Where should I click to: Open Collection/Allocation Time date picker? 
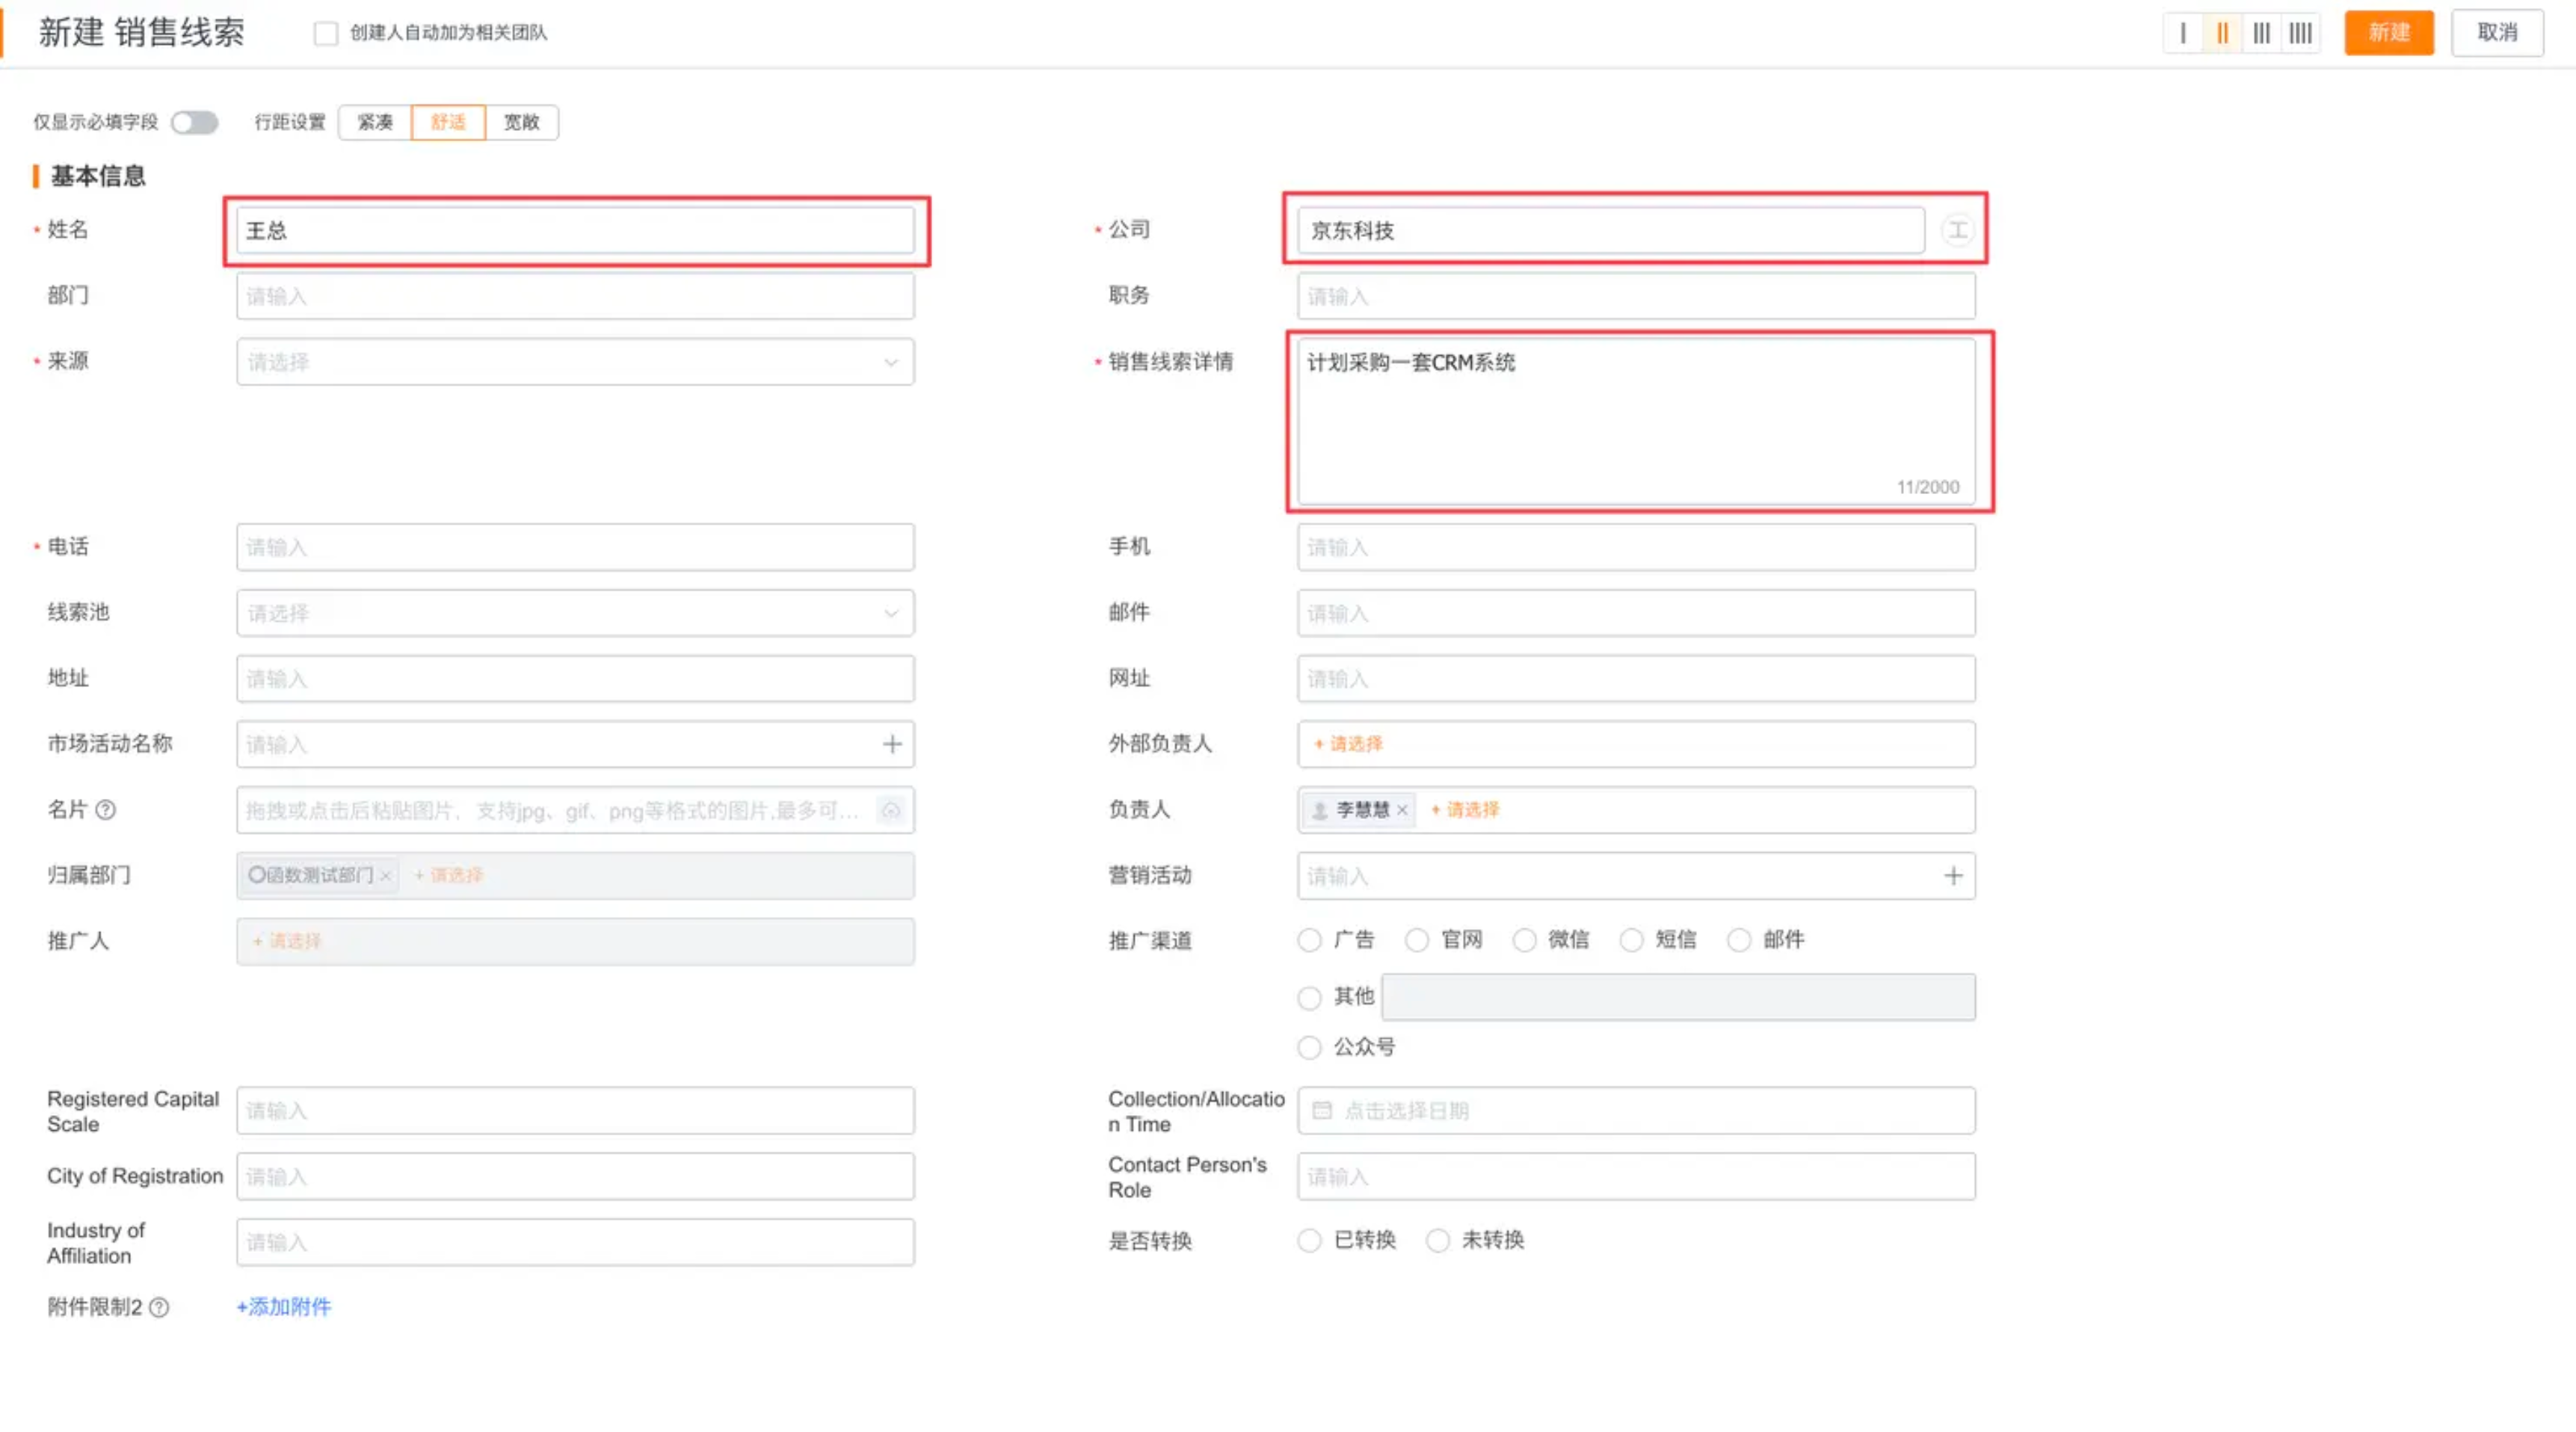1635,1111
